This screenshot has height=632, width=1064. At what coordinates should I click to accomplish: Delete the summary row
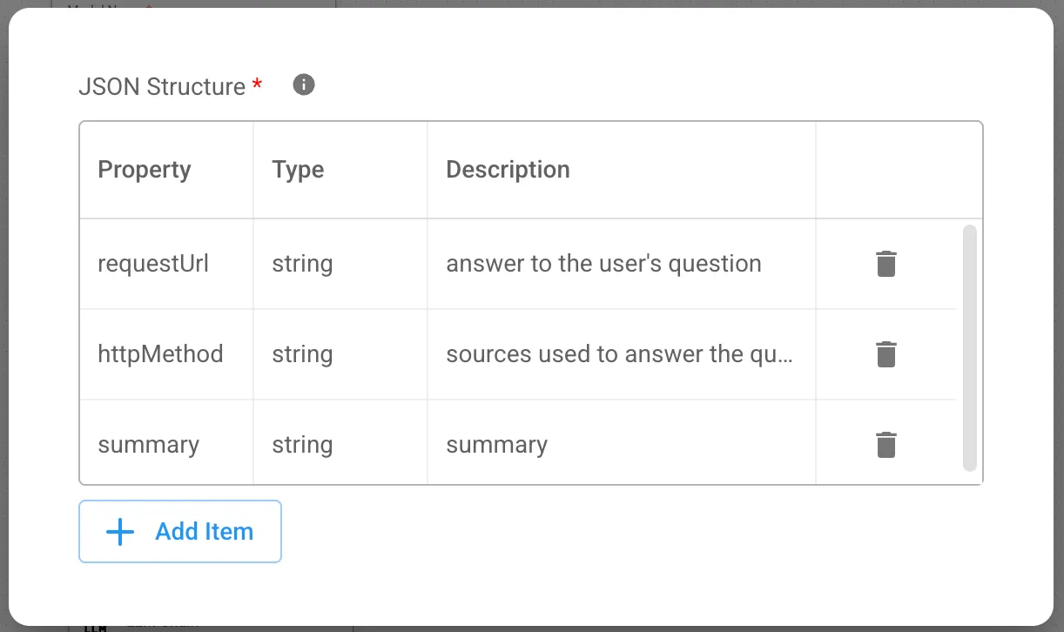(886, 445)
